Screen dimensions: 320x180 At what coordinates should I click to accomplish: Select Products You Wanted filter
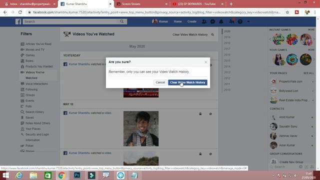[x=36, y=66]
